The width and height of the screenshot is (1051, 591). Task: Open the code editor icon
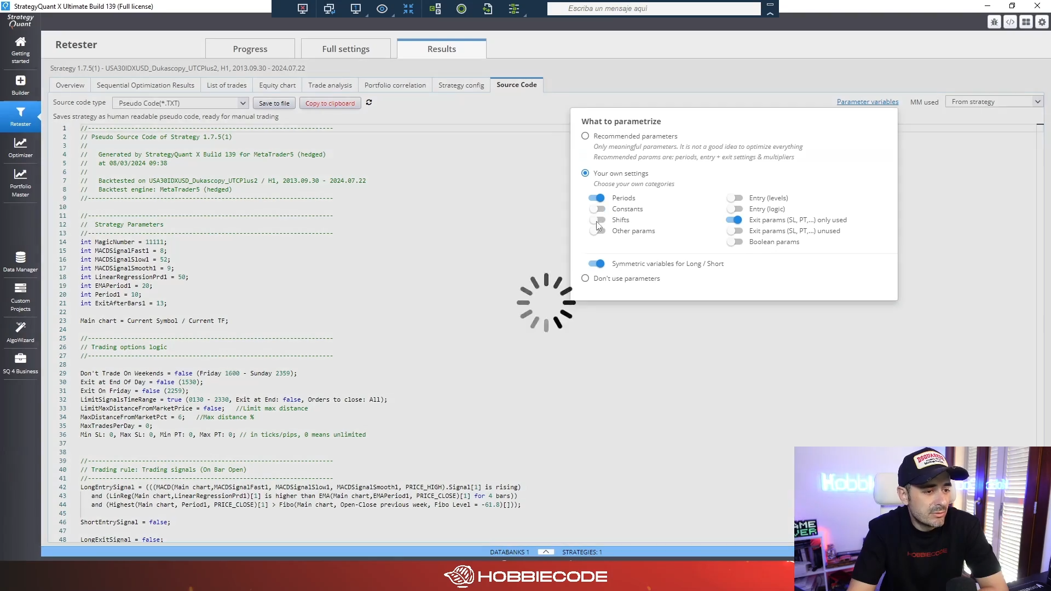click(1010, 22)
